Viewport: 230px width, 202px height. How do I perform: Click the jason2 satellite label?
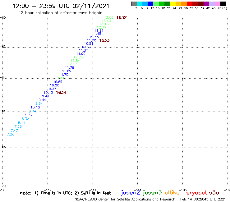(x=131, y=193)
